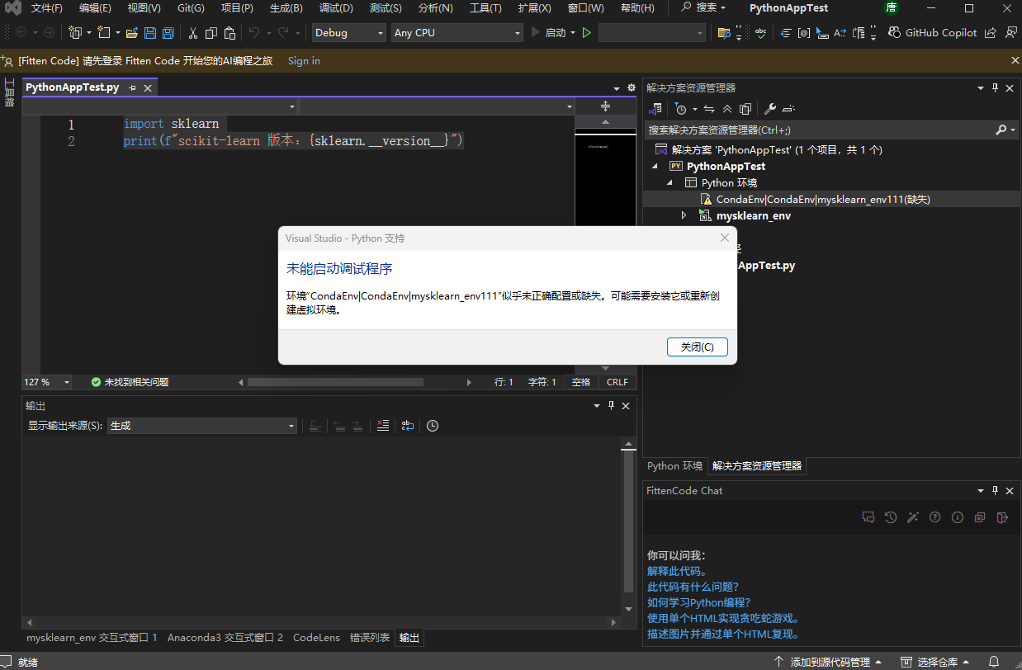Screen dimensions: 1022x670
Task: Click the user account avatar 唐
Action: click(x=891, y=8)
